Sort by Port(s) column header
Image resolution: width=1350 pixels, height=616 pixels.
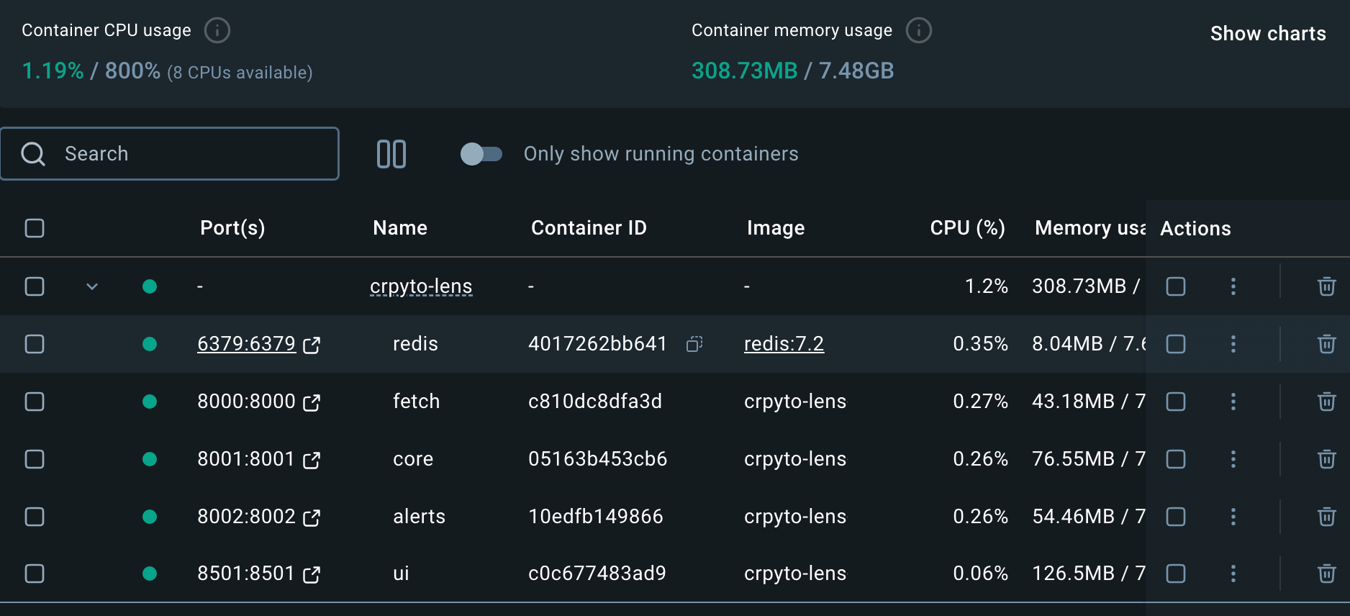[x=232, y=228]
